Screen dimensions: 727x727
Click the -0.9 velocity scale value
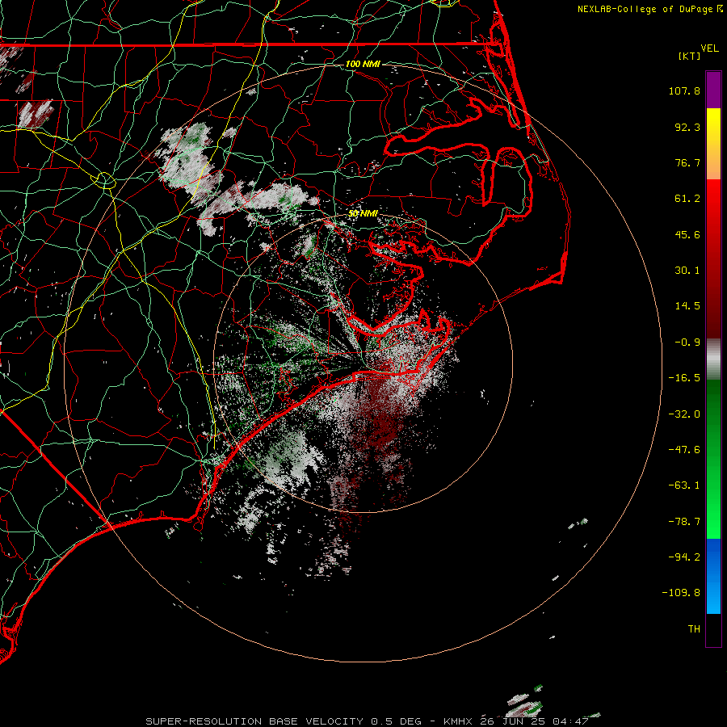pos(687,342)
